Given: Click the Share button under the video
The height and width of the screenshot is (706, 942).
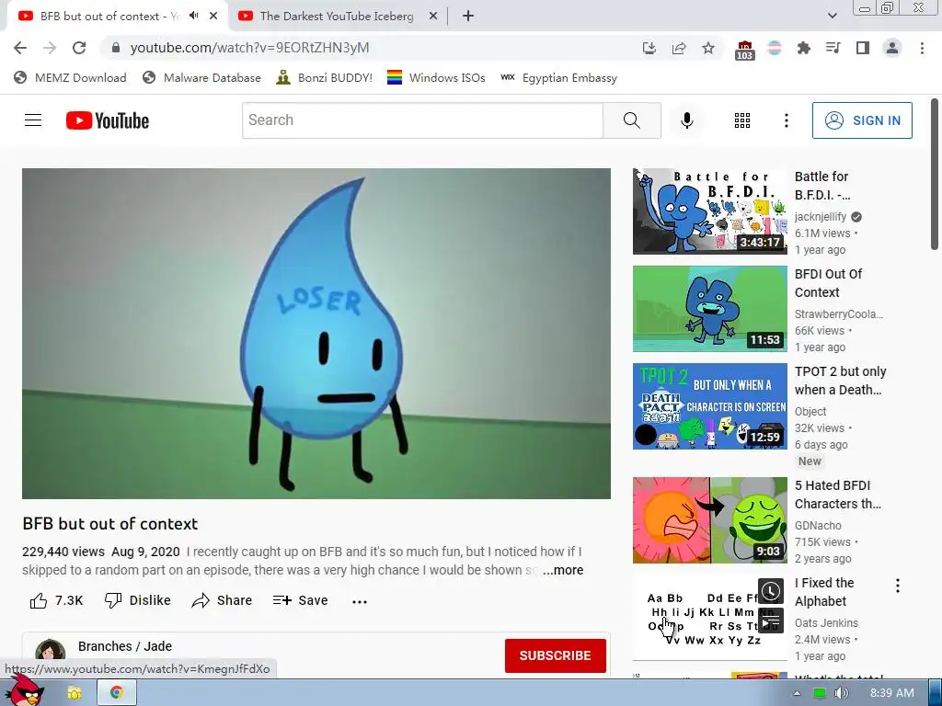Looking at the screenshot, I should coord(222,600).
